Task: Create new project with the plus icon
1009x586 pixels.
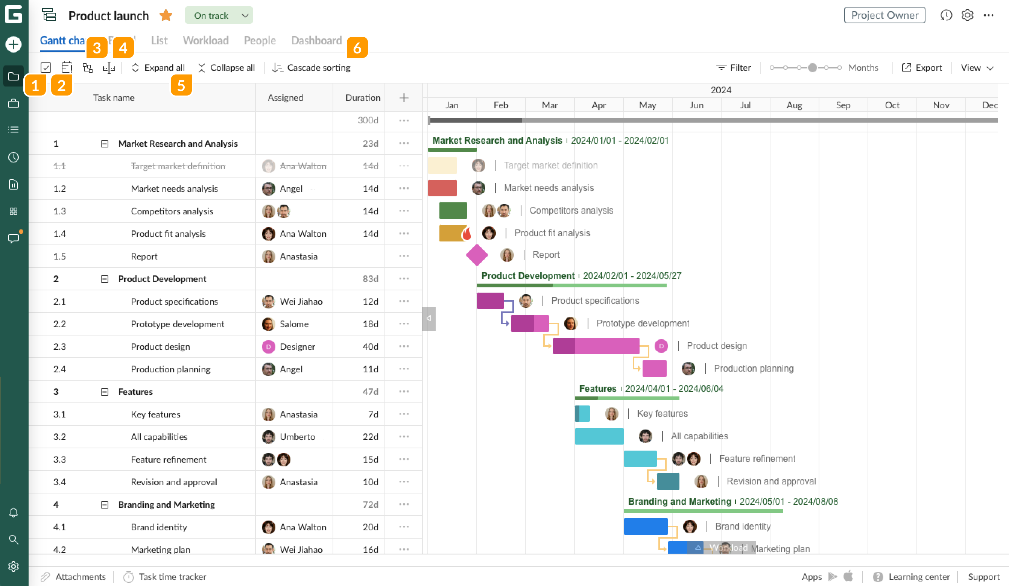Action: [x=13, y=45]
